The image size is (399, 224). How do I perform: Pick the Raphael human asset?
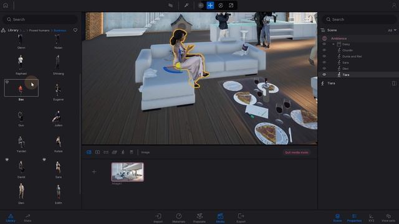[x=21, y=65]
